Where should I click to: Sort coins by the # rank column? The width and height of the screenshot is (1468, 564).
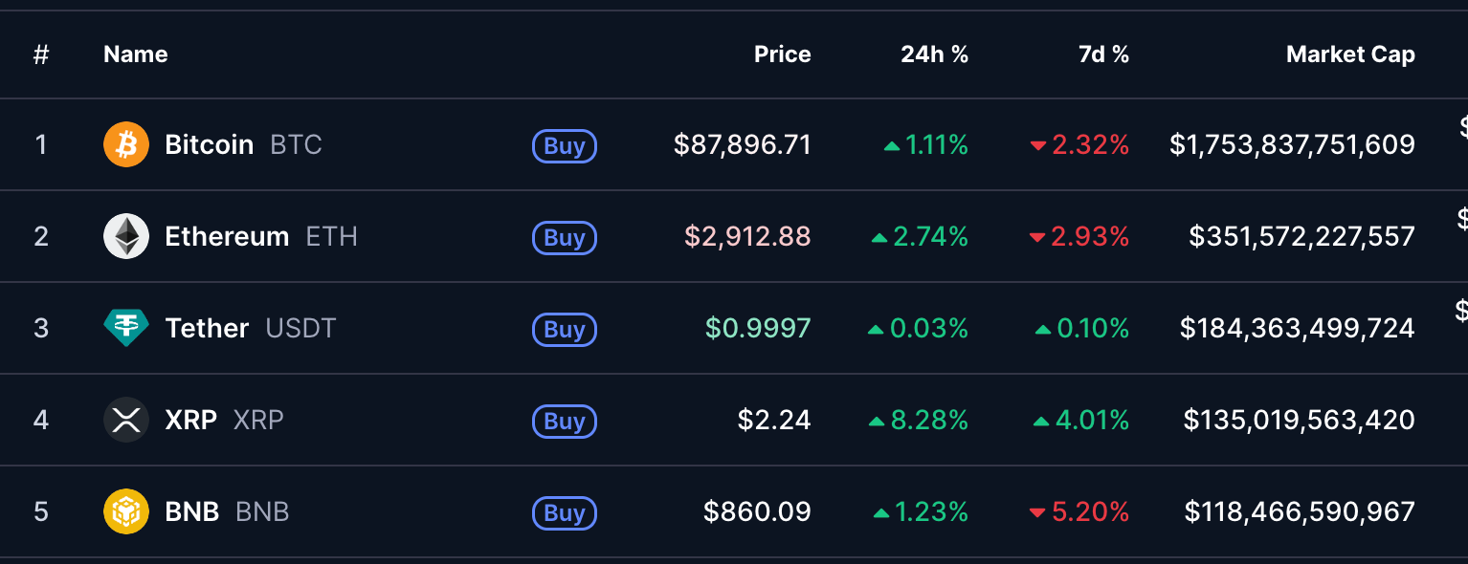40,54
